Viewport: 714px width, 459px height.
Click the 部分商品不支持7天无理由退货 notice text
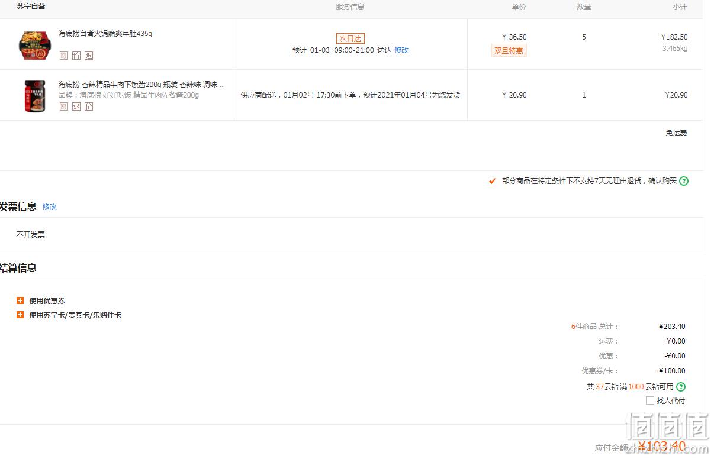(x=589, y=181)
